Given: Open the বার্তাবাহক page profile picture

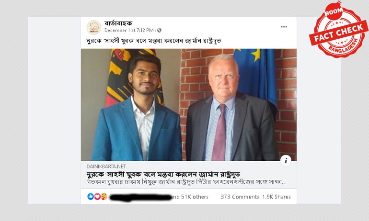Looking at the screenshot, I should click(x=94, y=27).
